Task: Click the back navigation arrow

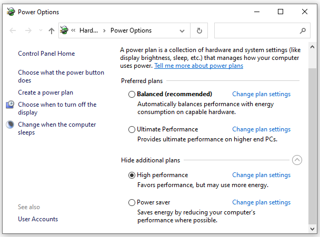Action: tap(13, 31)
